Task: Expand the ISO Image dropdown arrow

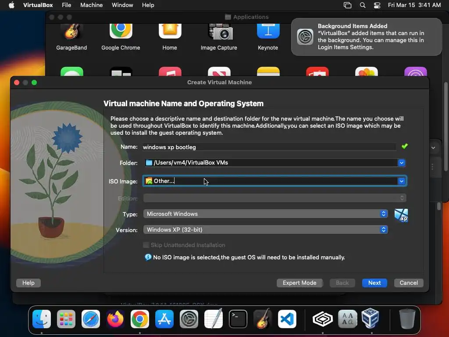Action: [x=402, y=181]
